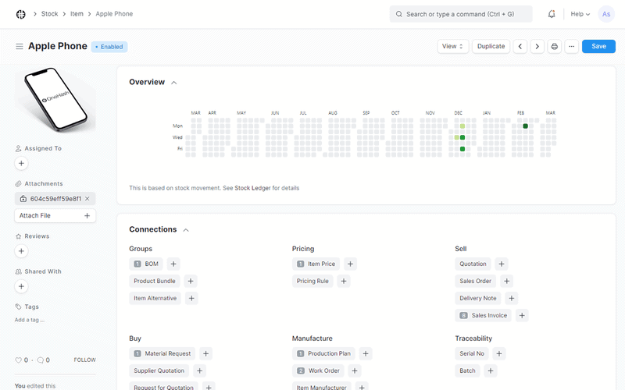
Task: Click plus to assign a user
Action: [22, 163]
